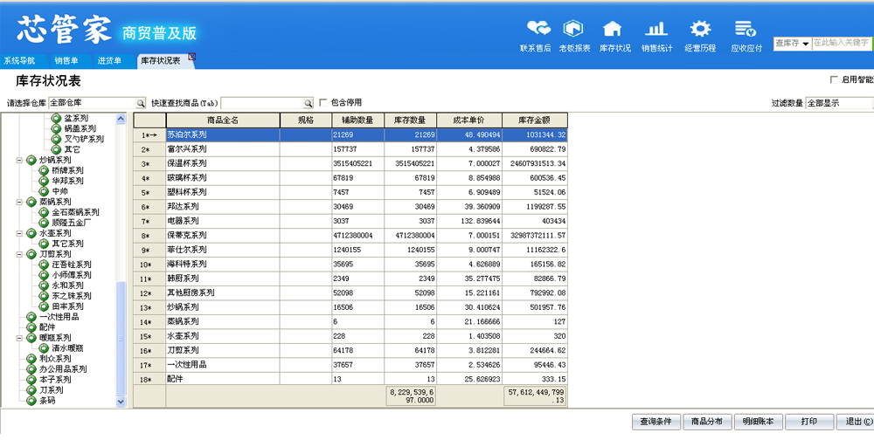
Task: Switch to 系统导航 tab
Action: click(19, 61)
